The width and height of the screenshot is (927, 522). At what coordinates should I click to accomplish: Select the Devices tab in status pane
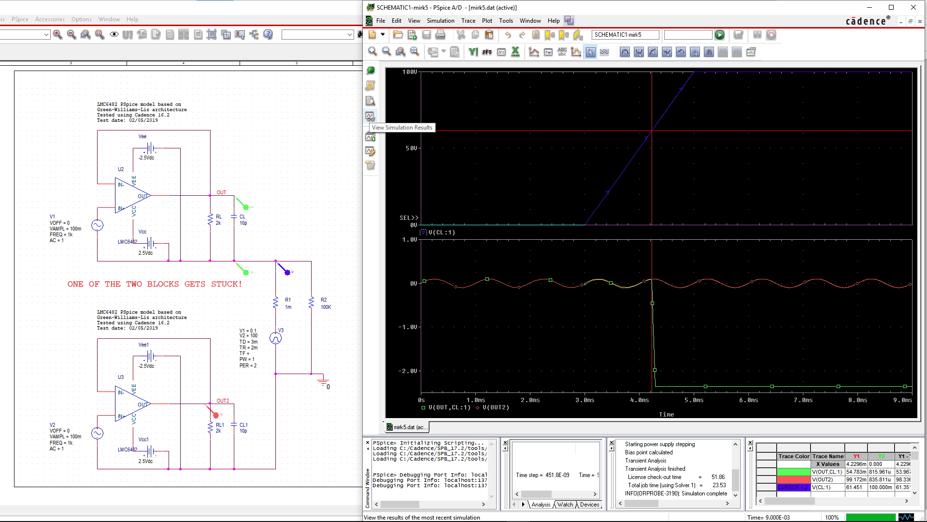[x=589, y=505]
